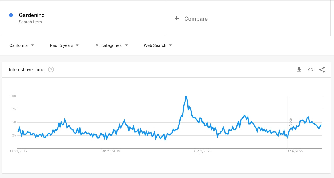Viewport: 334px width, 178px height.
Task: Download the Interest over time chart data
Action: click(299, 69)
